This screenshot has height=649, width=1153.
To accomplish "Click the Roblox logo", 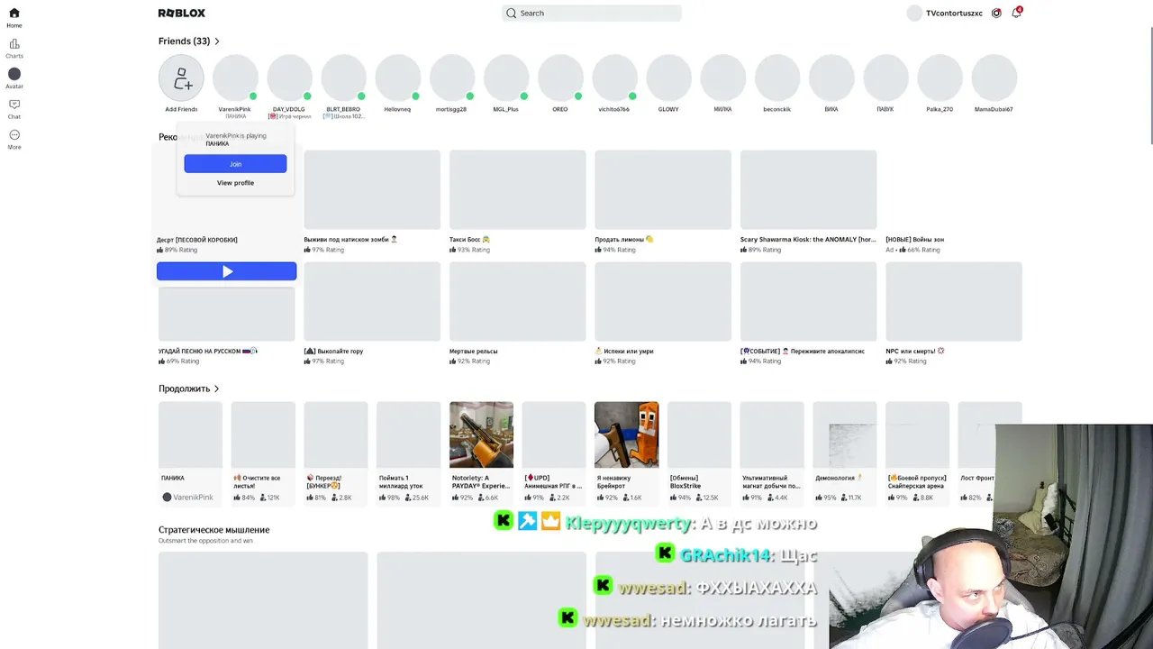I will 182,14.
